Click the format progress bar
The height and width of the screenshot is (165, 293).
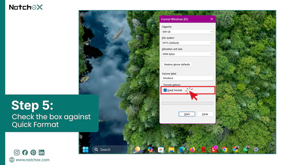point(187,103)
